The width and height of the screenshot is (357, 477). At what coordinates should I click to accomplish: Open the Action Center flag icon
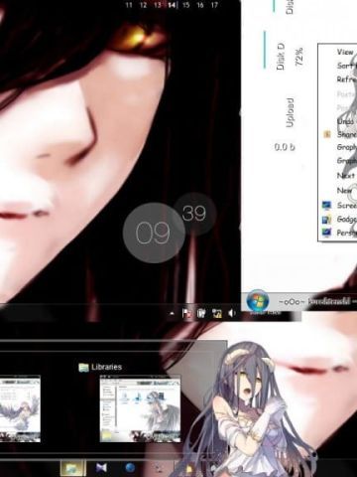(186, 313)
